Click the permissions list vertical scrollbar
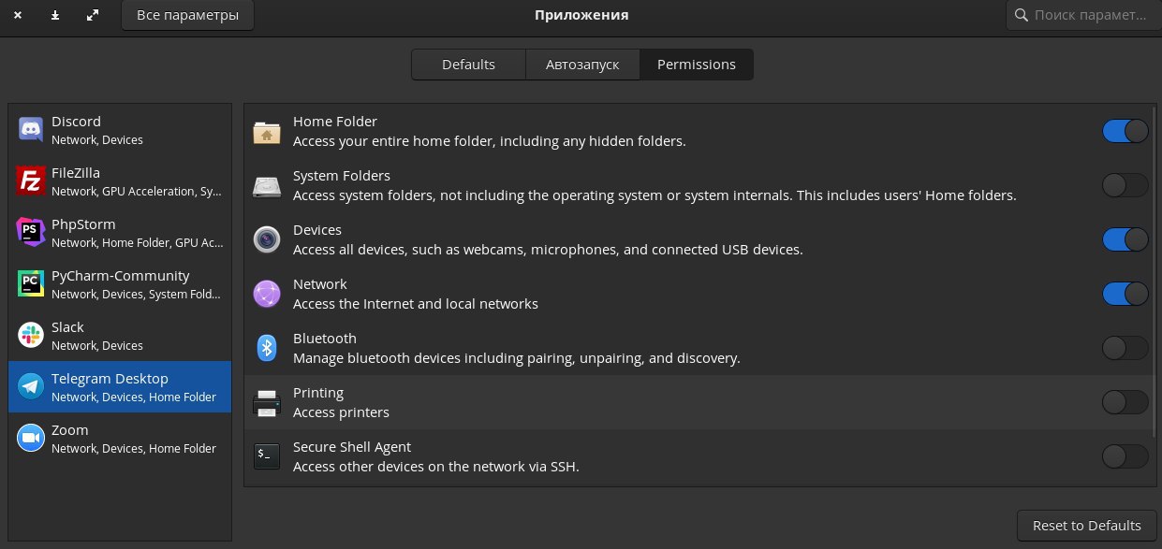This screenshot has height=549, width=1162. [x=1155, y=271]
